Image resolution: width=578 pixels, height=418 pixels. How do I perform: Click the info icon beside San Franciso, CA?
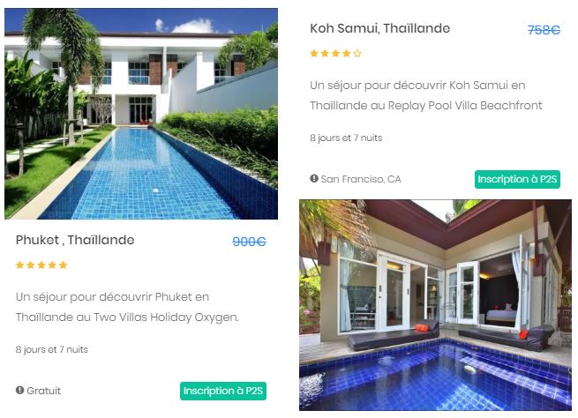(314, 179)
